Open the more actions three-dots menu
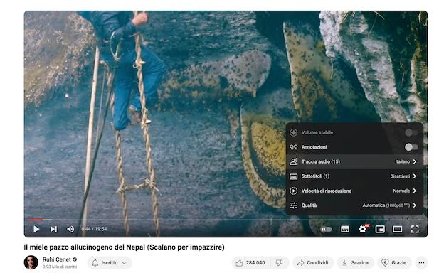434x273 pixels. tap(421, 263)
